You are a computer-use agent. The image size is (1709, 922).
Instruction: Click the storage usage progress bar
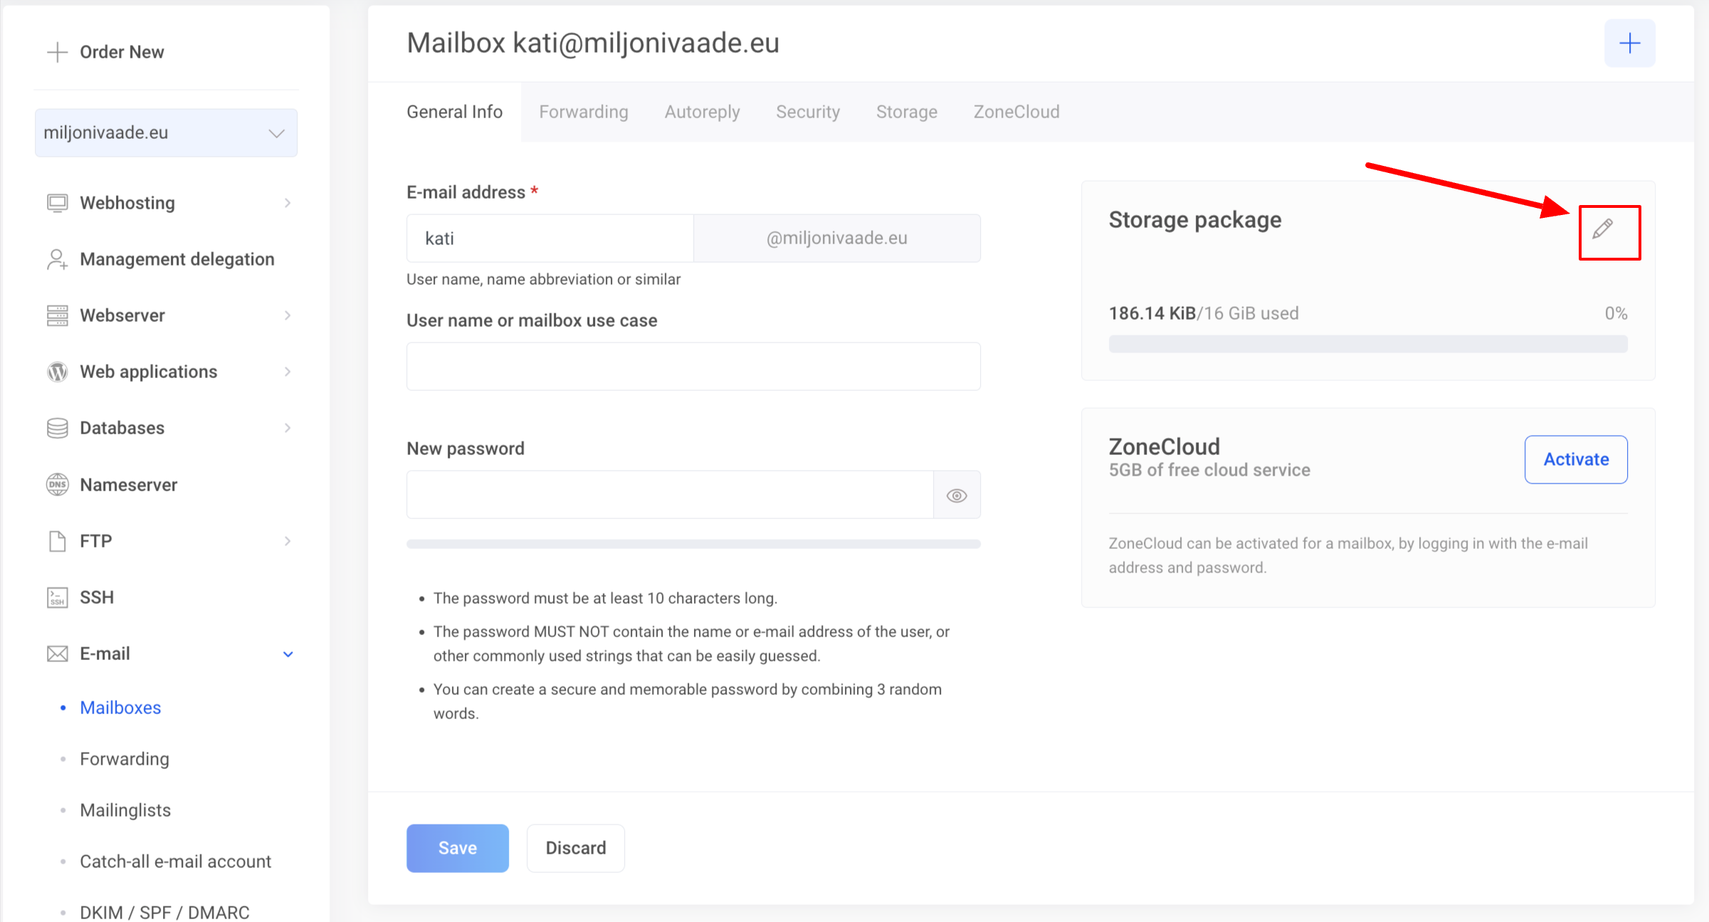(1367, 345)
